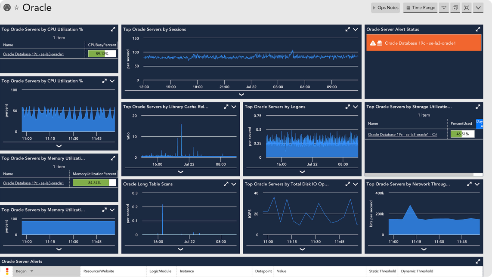
Task: Open the Oracle Database 19c CPU table link
Action: [33, 54]
